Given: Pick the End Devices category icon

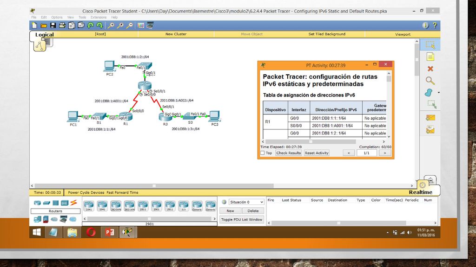Looking at the screenshot, I should click(x=37, y=219).
